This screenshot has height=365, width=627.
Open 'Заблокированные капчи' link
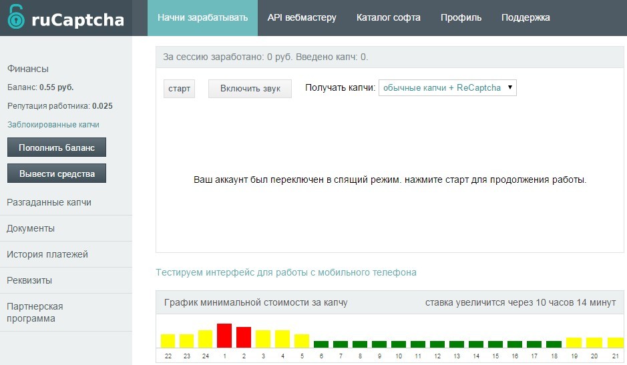[x=53, y=125]
